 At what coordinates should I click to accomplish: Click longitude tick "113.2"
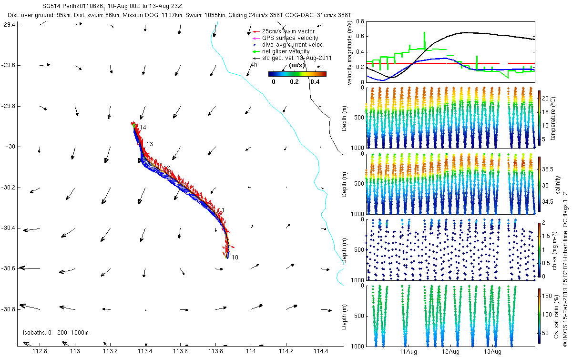coord(110,351)
